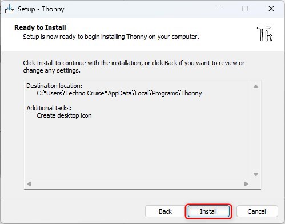Click the 'Setup - Thonny' window title
This screenshot has height=224, width=285.
[41, 9]
